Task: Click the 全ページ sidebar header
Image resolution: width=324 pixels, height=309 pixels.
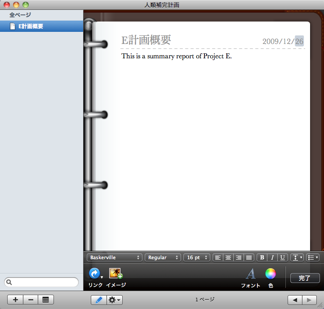Action: click(x=20, y=15)
